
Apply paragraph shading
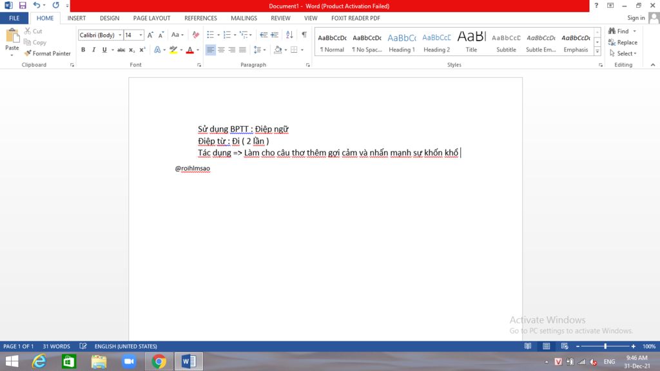(x=278, y=50)
